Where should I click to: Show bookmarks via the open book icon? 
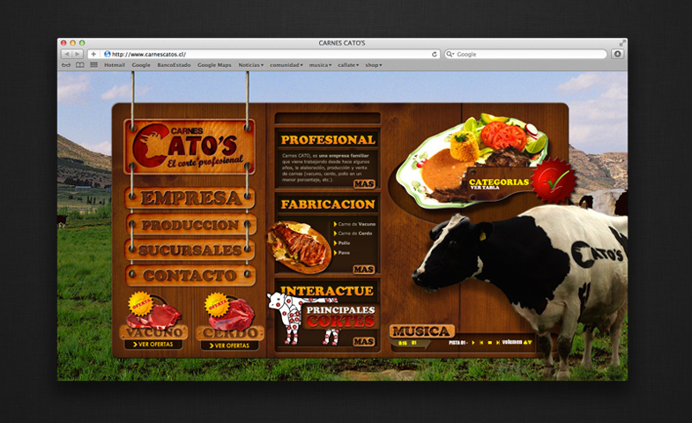[80, 65]
